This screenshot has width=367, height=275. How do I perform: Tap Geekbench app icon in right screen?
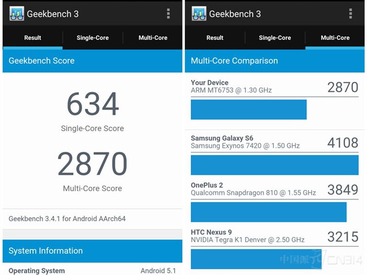click(199, 14)
